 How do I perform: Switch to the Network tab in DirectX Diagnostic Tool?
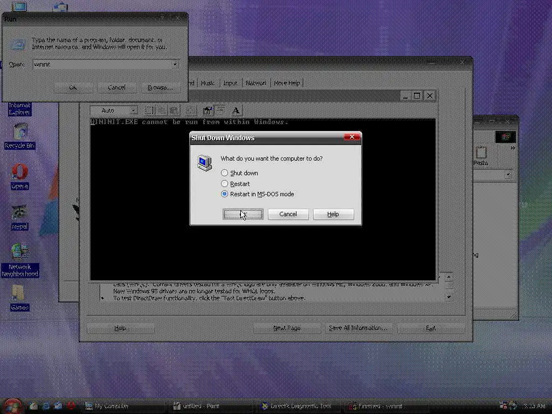tap(256, 83)
